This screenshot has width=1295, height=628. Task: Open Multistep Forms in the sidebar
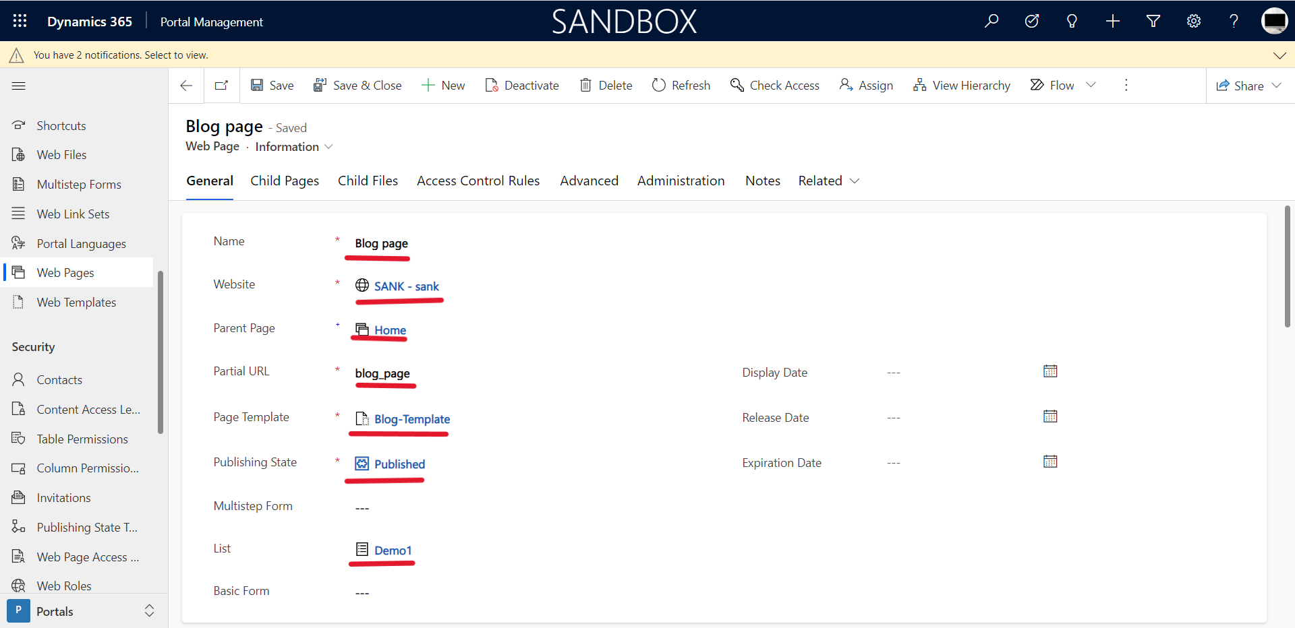coord(78,184)
